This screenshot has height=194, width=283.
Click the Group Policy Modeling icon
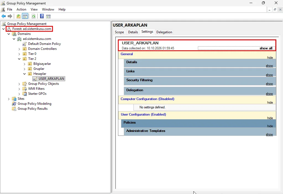(x=14, y=104)
